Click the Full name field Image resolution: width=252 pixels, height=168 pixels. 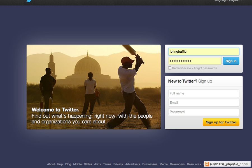click(204, 94)
